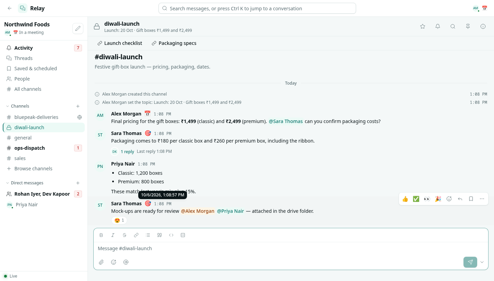Click the Message #diwali-launch text box
Viewport: 494px width, 281px height.
291,248
